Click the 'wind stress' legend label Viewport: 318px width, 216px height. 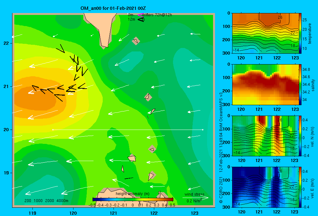tap(194, 194)
